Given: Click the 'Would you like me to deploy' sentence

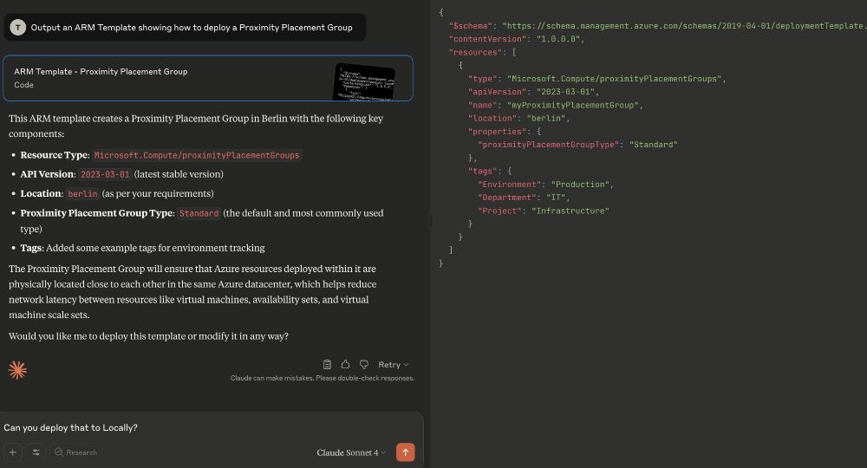Looking at the screenshot, I should click(149, 336).
